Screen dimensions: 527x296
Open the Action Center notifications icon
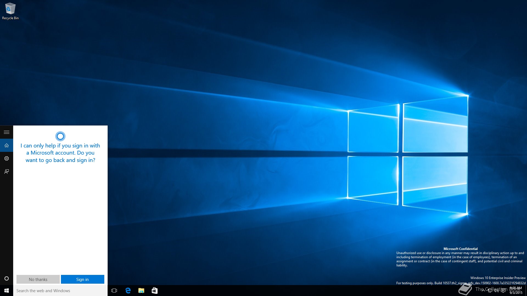click(503, 291)
